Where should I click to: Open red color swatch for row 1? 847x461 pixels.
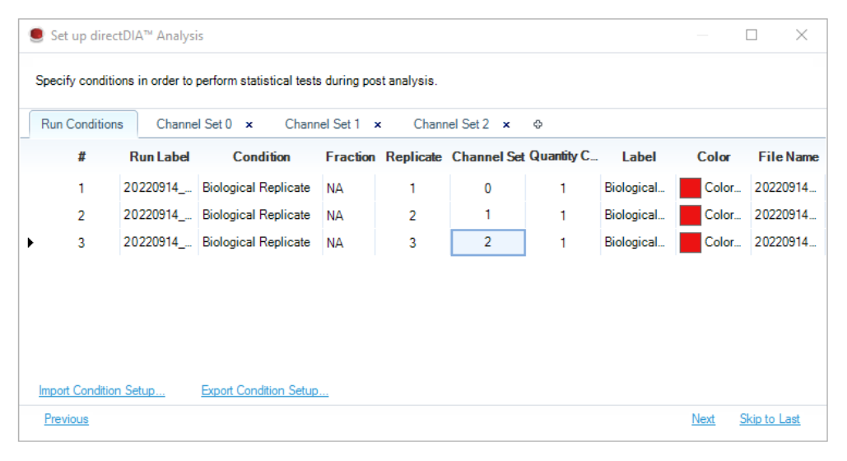pyautogui.click(x=691, y=188)
